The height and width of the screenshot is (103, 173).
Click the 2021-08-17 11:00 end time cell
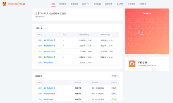click(x=107, y=57)
